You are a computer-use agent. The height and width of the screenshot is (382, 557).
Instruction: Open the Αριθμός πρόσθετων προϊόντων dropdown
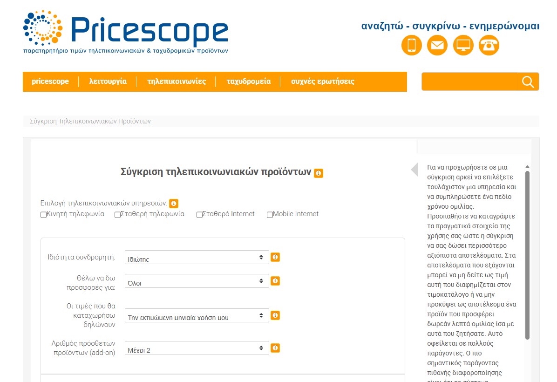(197, 348)
